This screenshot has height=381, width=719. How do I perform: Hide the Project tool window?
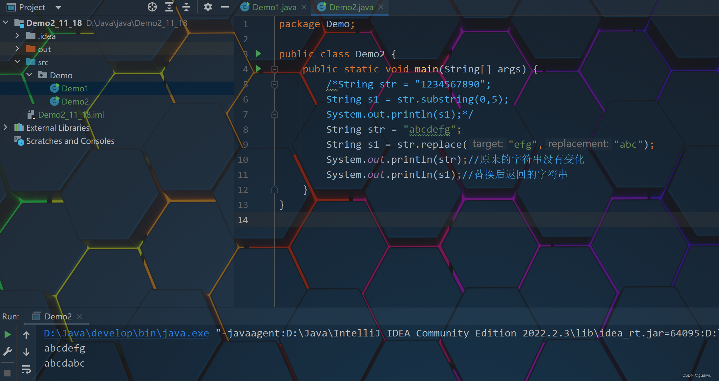pos(225,7)
